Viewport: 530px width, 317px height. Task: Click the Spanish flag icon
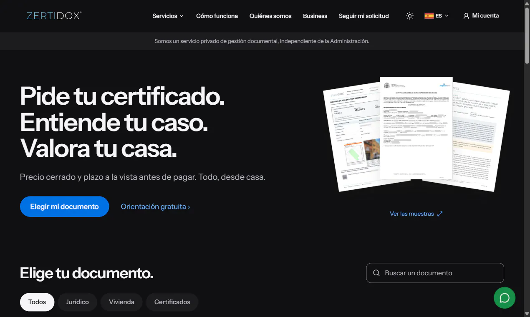(429, 16)
